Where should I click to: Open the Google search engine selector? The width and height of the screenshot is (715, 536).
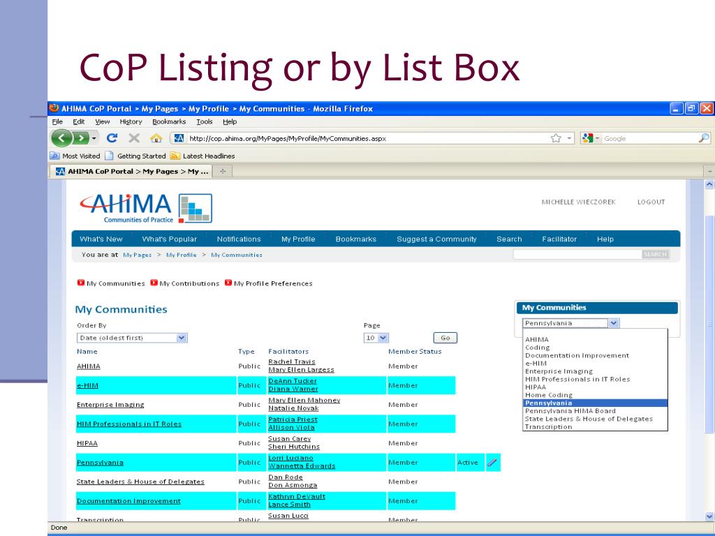pyautogui.click(x=590, y=138)
